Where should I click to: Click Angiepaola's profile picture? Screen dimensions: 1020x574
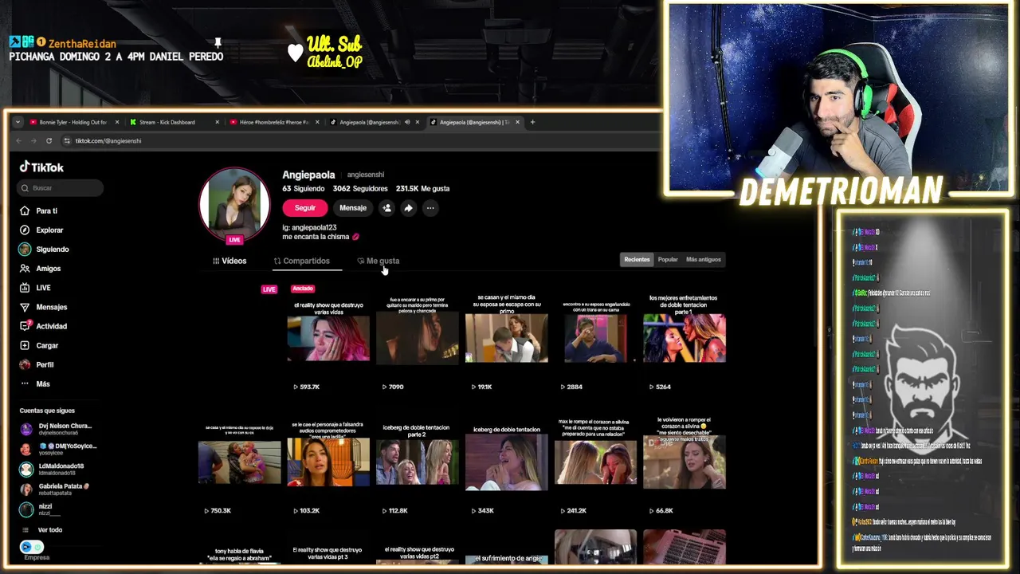(x=234, y=202)
